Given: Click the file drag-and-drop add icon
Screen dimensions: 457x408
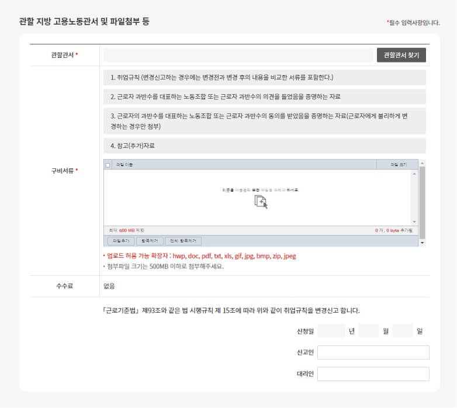Looking at the screenshot, I should (261, 202).
